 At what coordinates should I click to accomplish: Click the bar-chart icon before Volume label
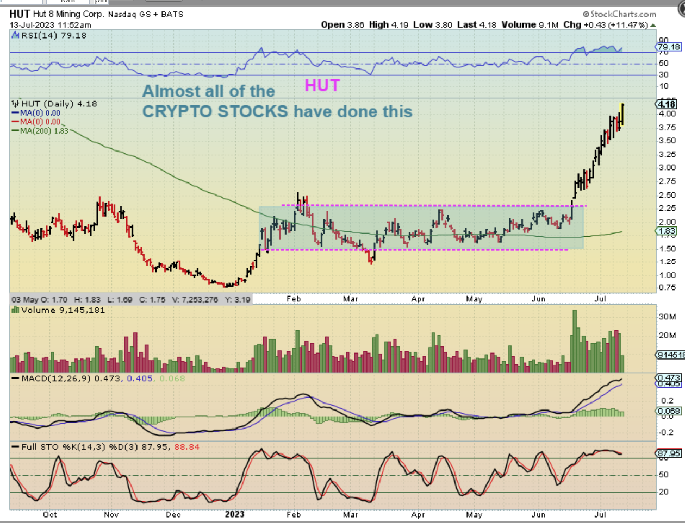coord(16,310)
